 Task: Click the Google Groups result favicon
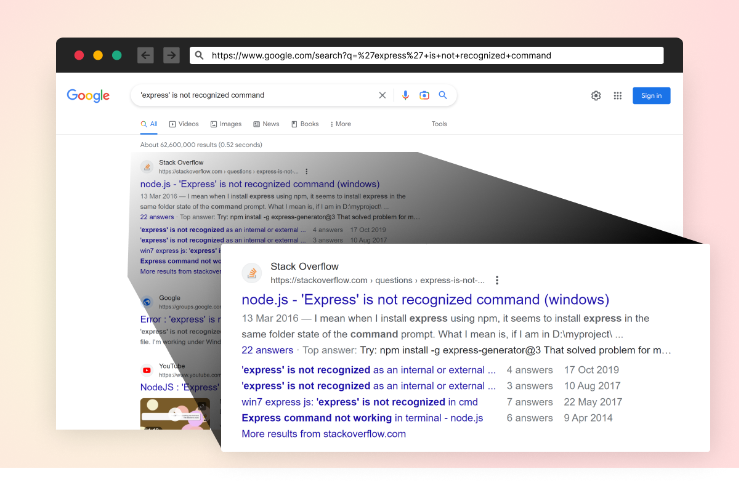pos(147,302)
